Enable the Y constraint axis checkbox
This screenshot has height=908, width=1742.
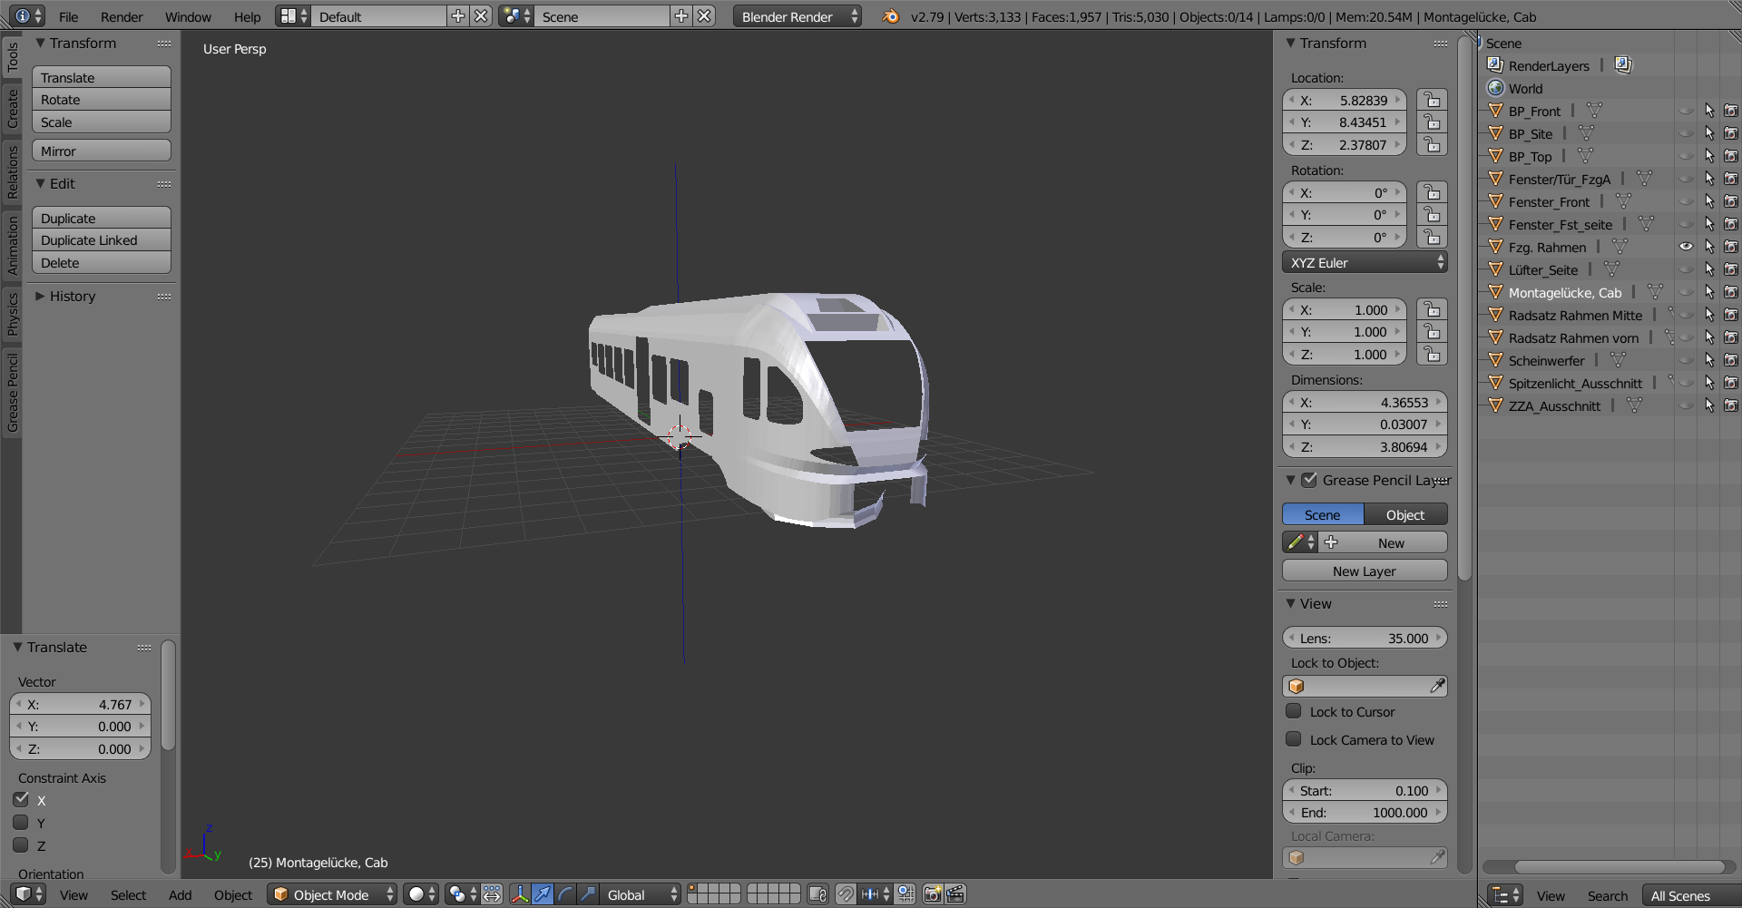coord(21,822)
